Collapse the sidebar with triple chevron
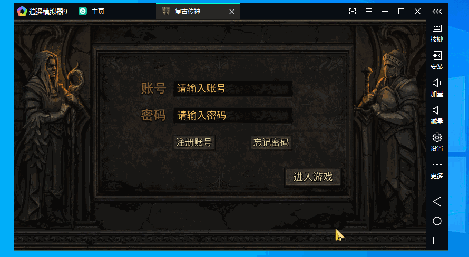Screen dimensions: 469x257 pyautogui.click(x=437, y=12)
